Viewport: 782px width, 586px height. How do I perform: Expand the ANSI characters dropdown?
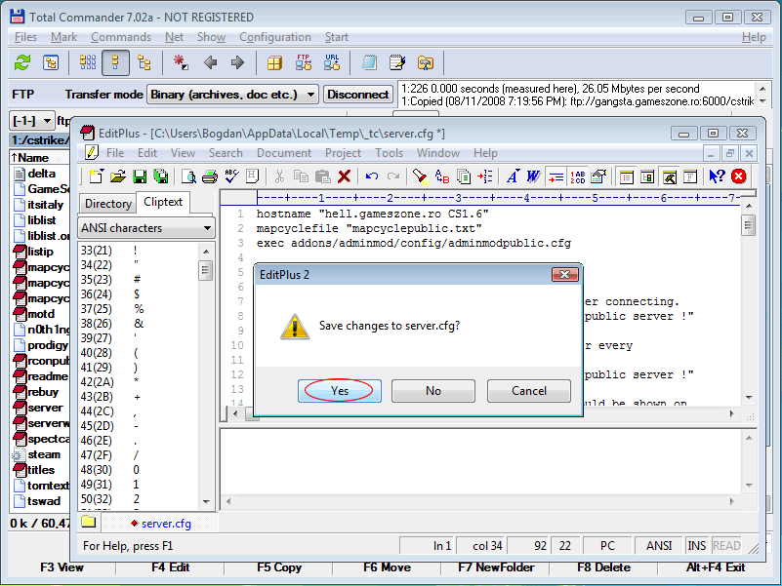pos(146,228)
